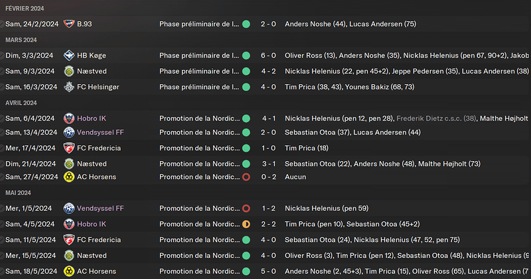Click Promotion de la Nordic competition on 11/5/2024
Viewport: 531px width, 279px height.
click(x=200, y=240)
